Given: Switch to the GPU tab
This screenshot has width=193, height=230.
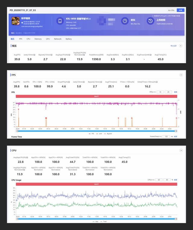Looking at the screenshot, I should click(x=48, y=39).
